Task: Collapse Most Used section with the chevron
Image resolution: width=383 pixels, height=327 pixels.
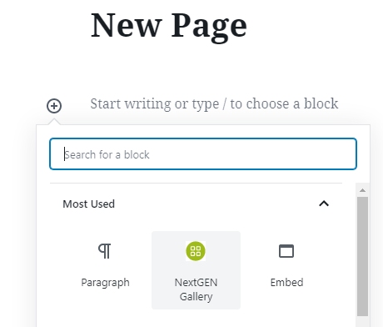Action: coord(324,204)
